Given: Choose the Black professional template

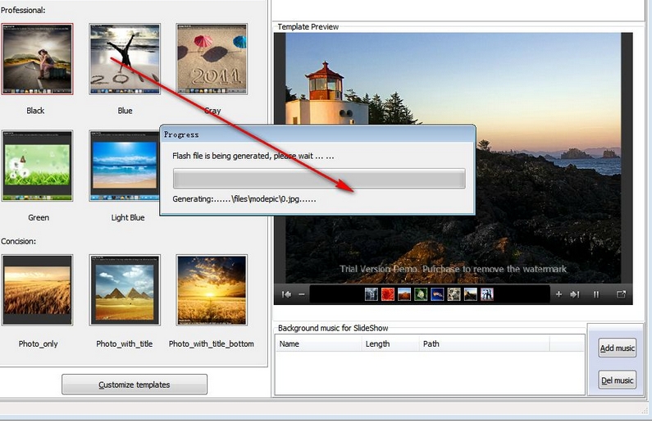Looking at the screenshot, I should click(x=37, y=59).
